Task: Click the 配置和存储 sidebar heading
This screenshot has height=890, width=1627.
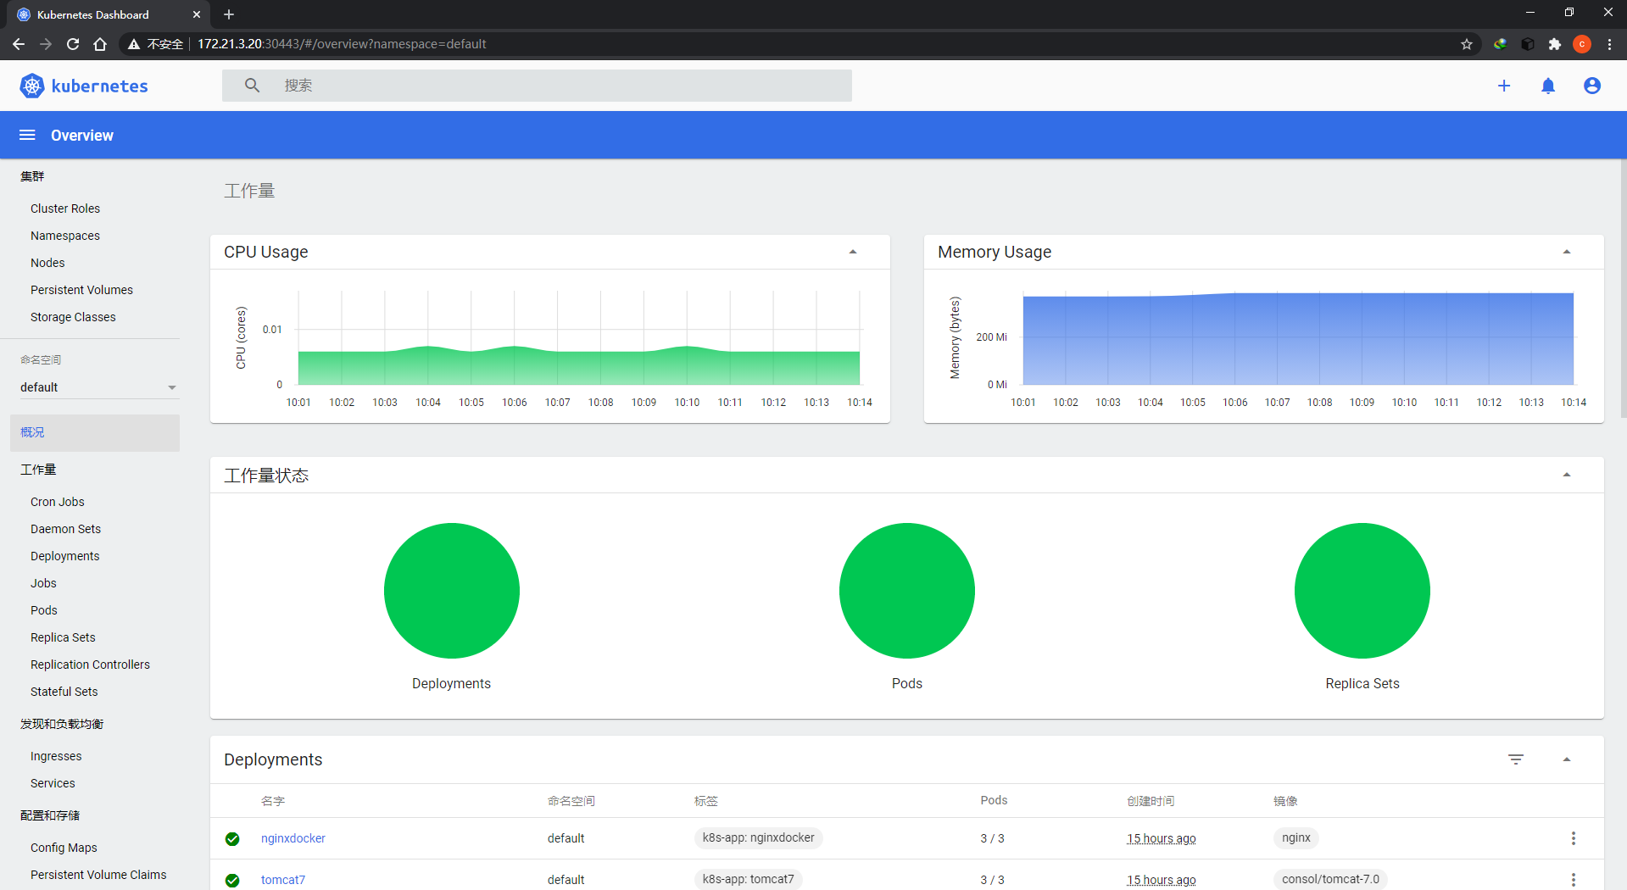Action: (50, 815)
